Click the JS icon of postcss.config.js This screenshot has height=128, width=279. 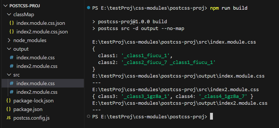click(x=8, y=118)
